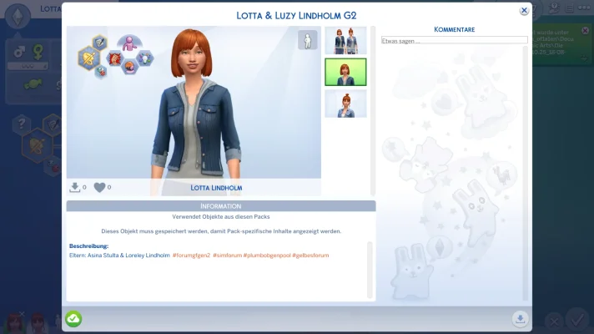594x334 pixels.
Task: Click the lightbulb trait hexagon icon
Action: (144, 58)
